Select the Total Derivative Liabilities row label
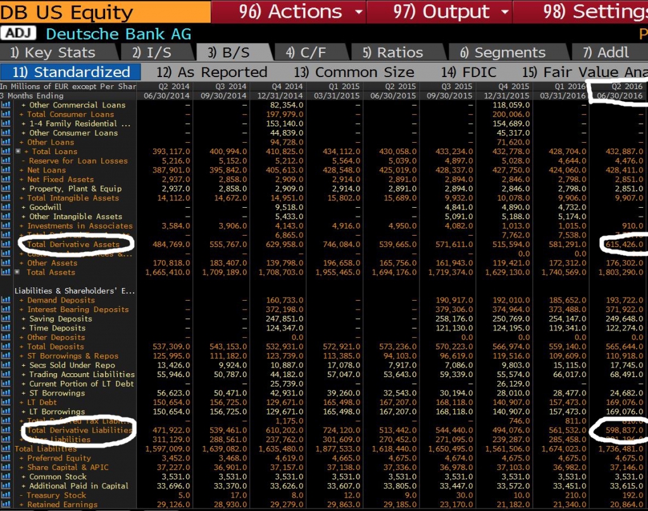 tap(80, 430)
